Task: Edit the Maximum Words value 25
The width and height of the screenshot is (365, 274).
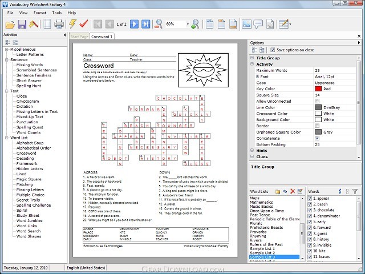Action: (334, 70)
